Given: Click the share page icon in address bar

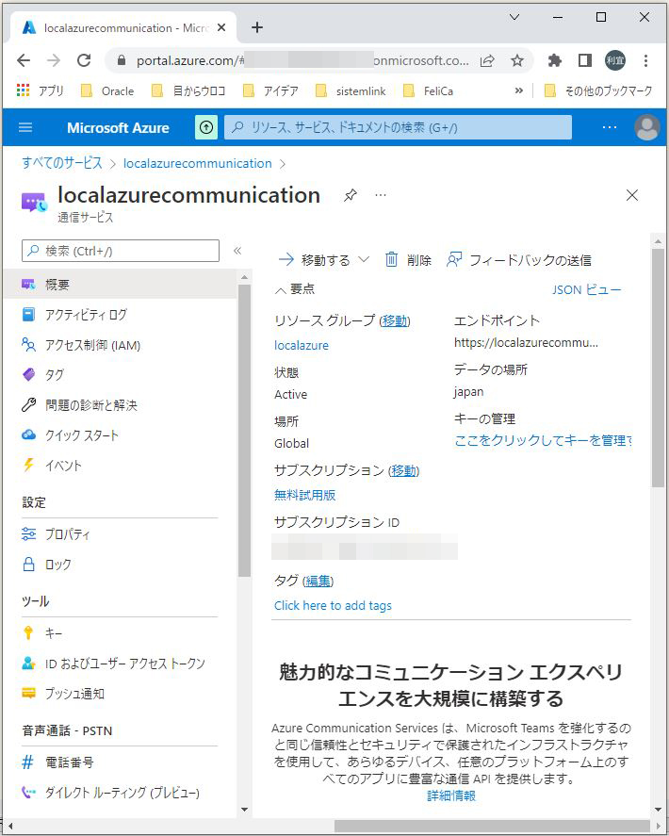Looking at the screenshot, I should coord(487,60).
